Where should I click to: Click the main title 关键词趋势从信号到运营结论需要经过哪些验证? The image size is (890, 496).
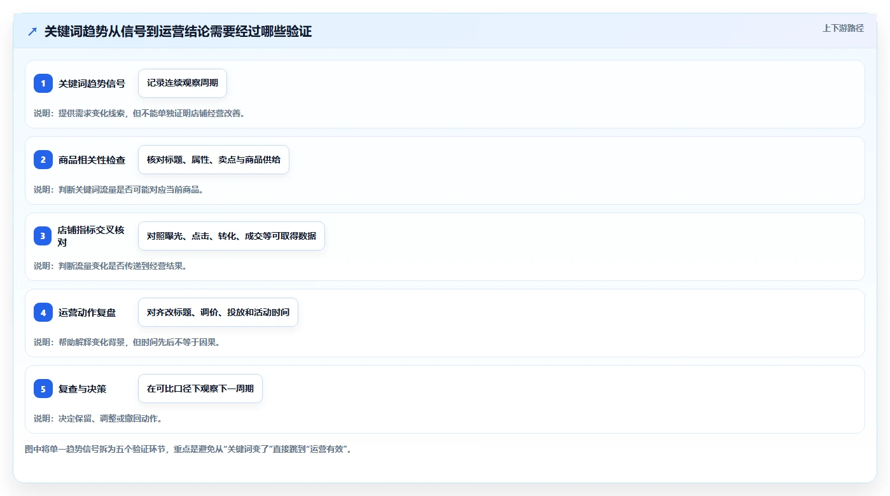(178, 31)
